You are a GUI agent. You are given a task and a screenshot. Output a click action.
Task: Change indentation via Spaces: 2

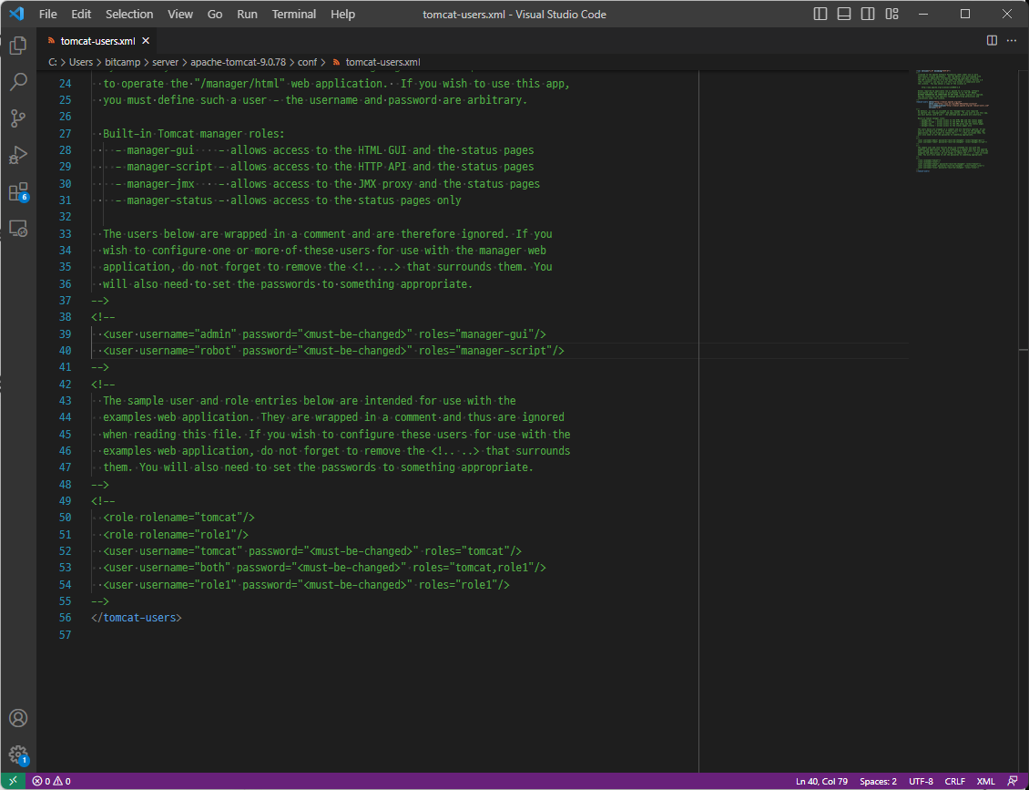[878, 782]
